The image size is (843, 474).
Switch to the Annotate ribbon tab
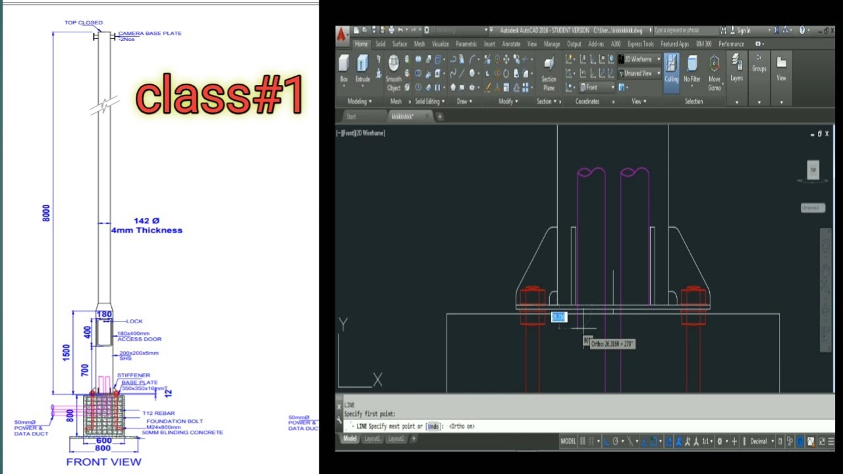coord(511,44)
